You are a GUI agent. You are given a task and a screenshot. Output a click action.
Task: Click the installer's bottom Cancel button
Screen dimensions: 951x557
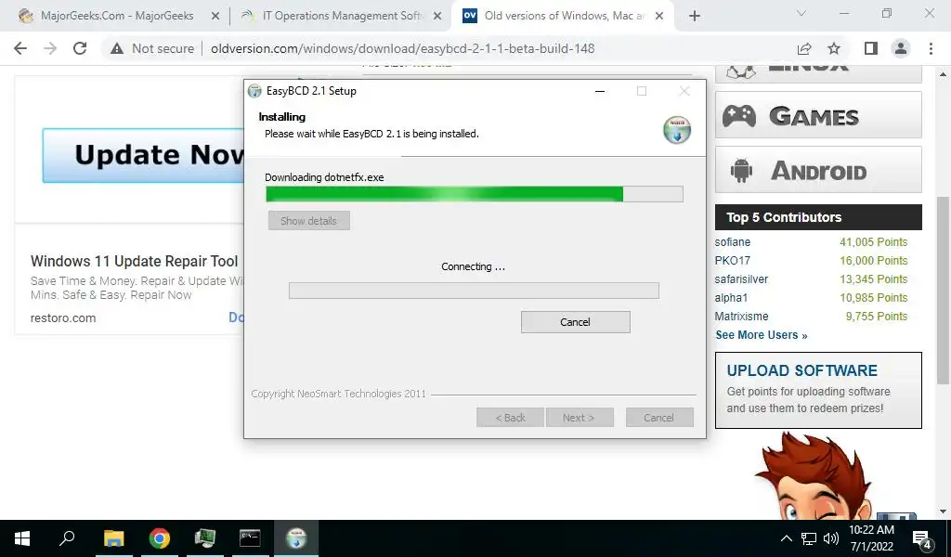(x=658, y=418)
